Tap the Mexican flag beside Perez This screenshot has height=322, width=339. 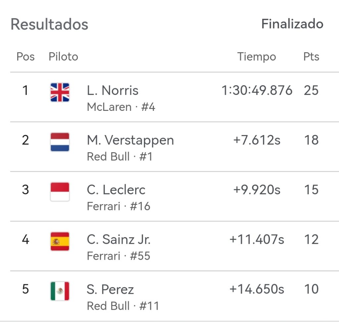pos(60,291)
